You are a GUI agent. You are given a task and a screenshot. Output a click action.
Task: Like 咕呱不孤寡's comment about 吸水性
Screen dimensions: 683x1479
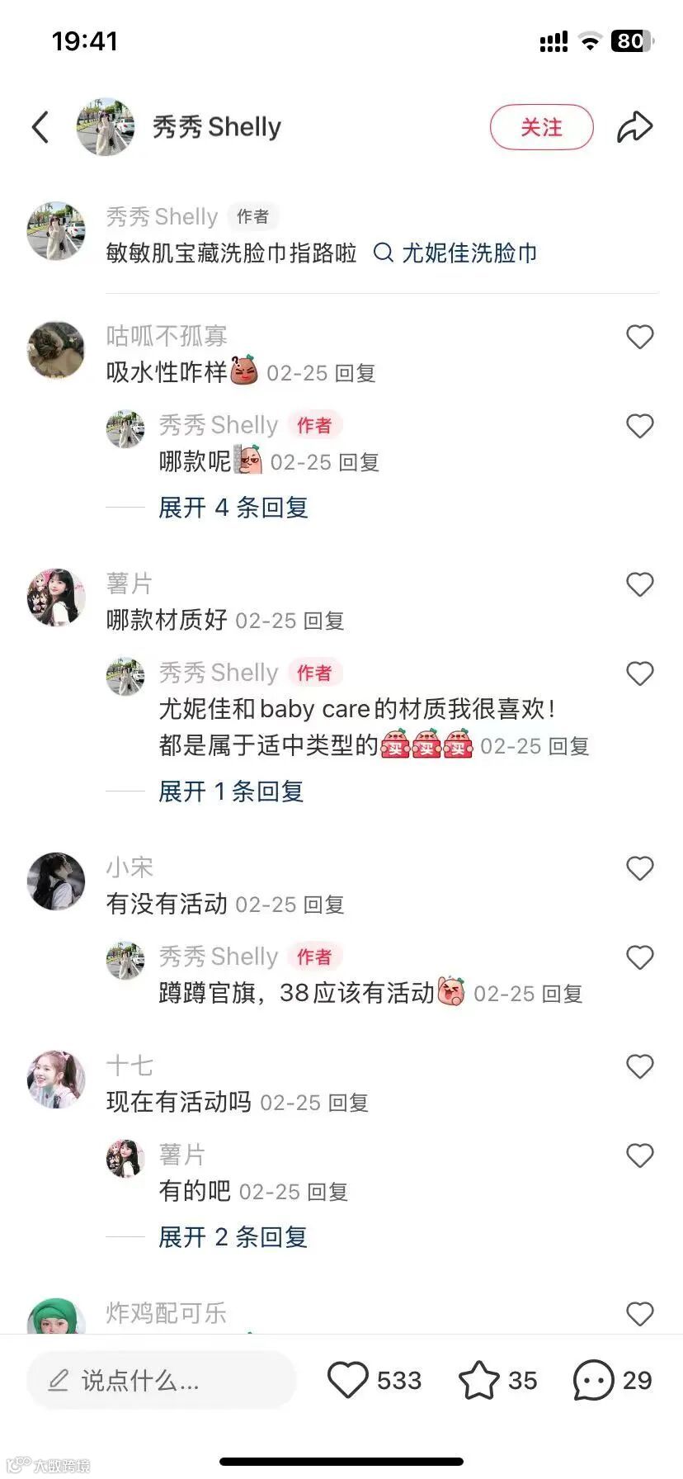640,337
